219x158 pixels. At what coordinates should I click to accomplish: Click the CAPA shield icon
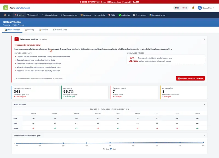[109, 15]
